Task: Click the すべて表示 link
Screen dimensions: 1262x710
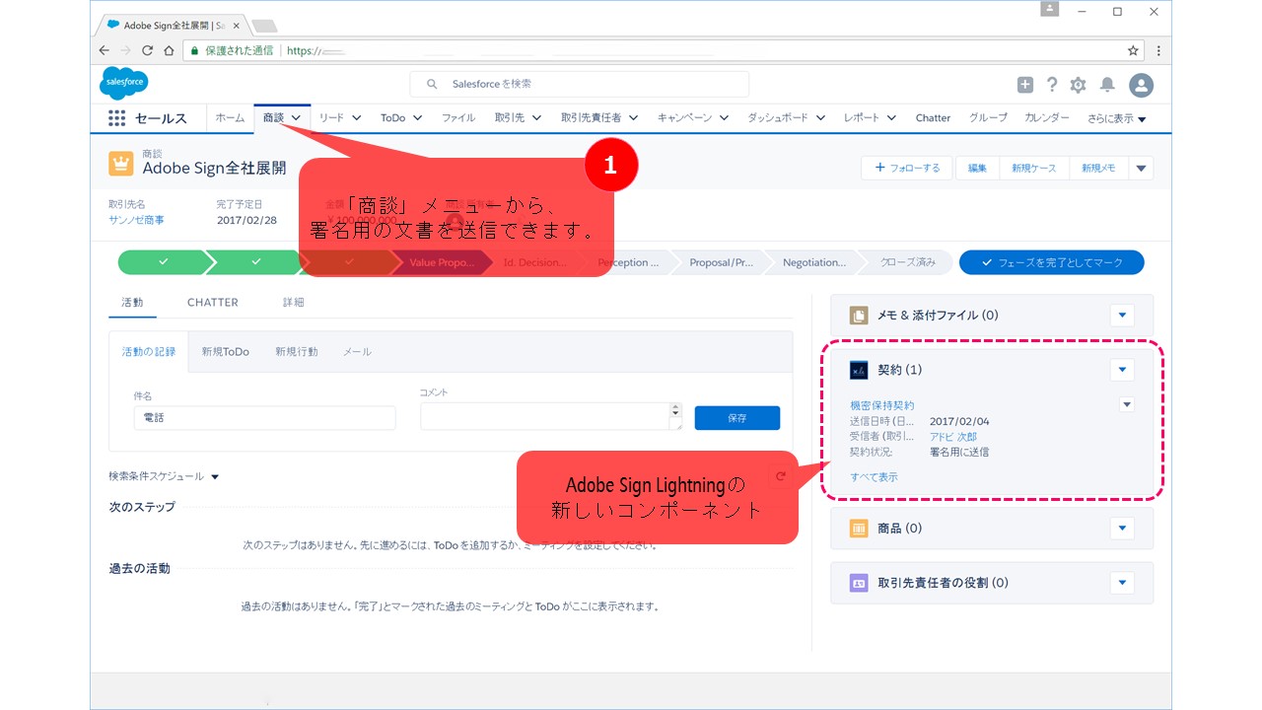Action: pyautogui.click(x=874, y=477)
